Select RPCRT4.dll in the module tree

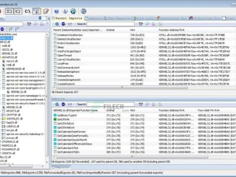click(13, 111)
